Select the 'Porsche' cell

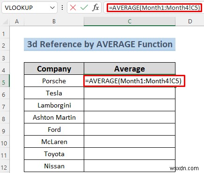(54, 81)
